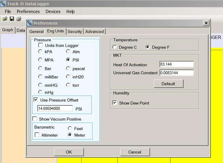The height and width of the screenshot is (163, 223).
Task: Select the Graph tab in main window
Action: 7,30
